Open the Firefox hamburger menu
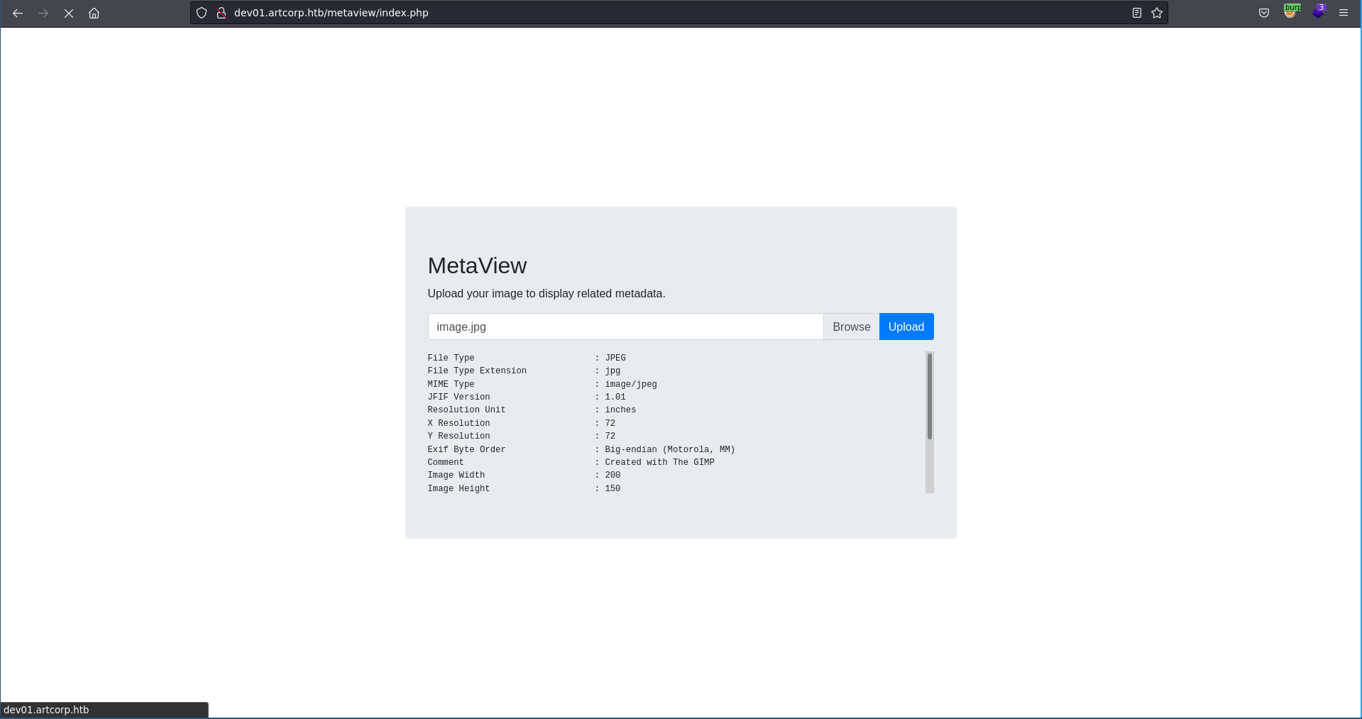The image size is (1362, 719). (1344, 13)
